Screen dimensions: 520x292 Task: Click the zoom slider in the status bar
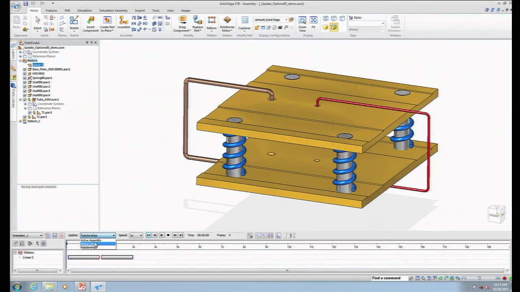pos(479,278)
